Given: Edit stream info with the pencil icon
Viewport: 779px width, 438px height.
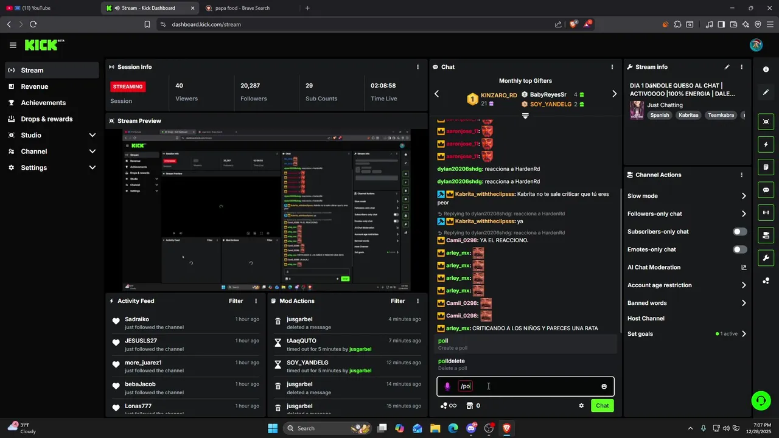Looking at the screenshot, I should [727, 67].
